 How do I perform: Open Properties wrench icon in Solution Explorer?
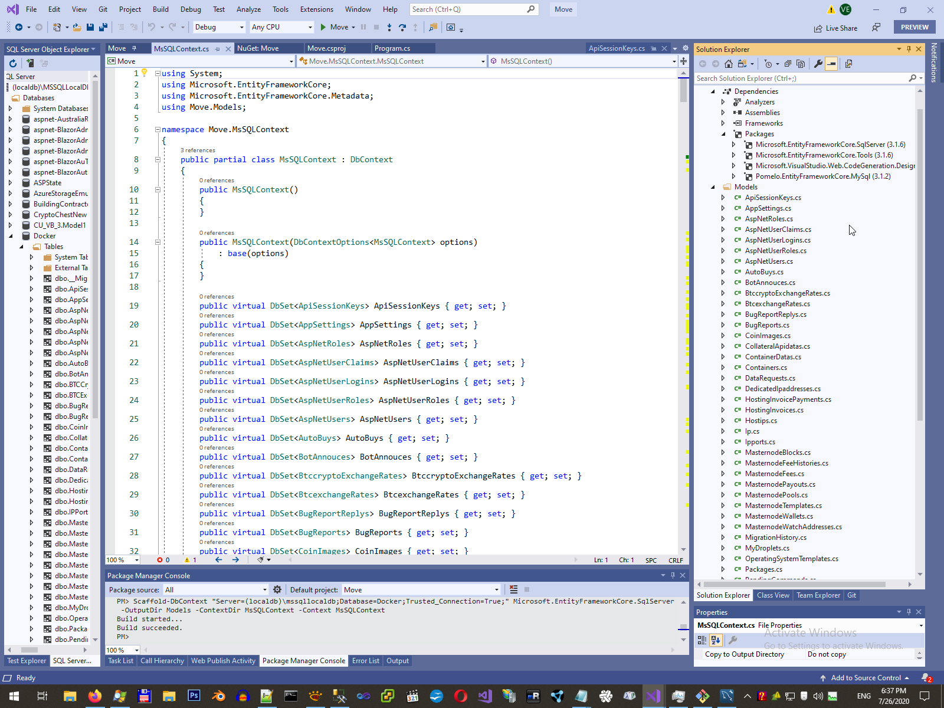tap(818, 64)
